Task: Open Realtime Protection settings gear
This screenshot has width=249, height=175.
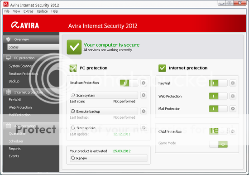Action: (144, 83)
